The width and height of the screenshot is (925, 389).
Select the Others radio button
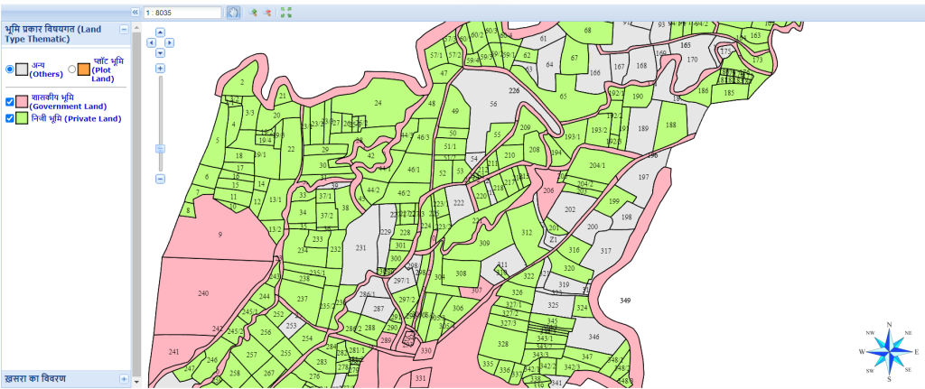click(11, 69)
